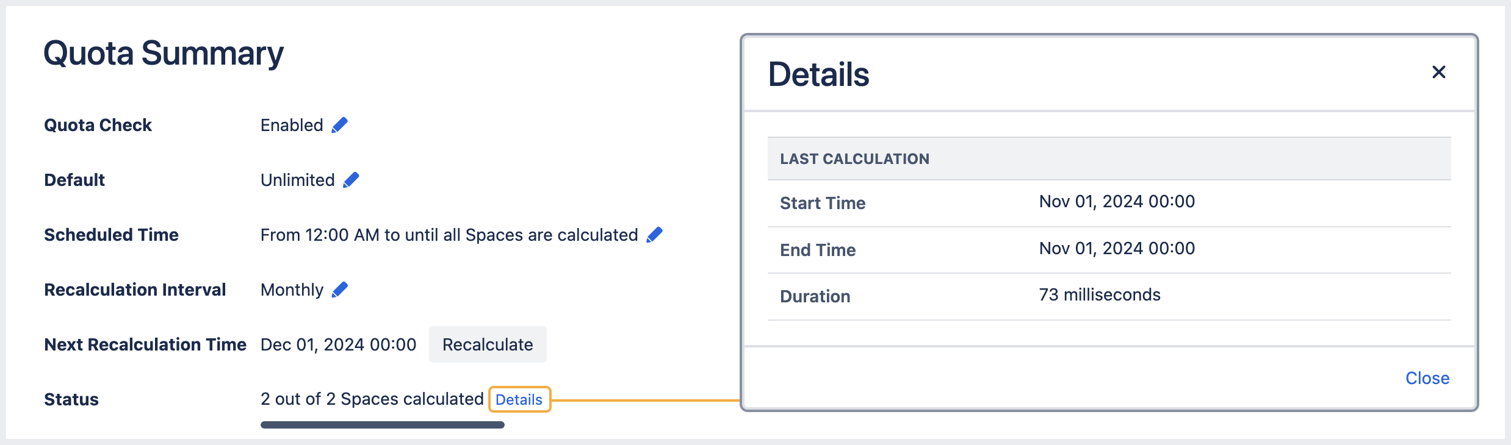The width and height of the screenshot is (1511, 445).
Task: Select the Monthly interval value text
Action: (x=292, y=290)
